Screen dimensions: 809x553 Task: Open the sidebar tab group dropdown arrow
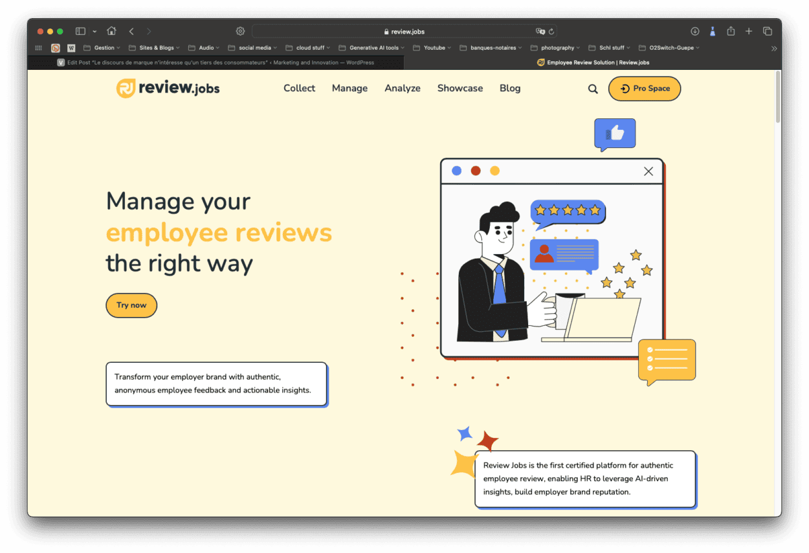[94, 31]
